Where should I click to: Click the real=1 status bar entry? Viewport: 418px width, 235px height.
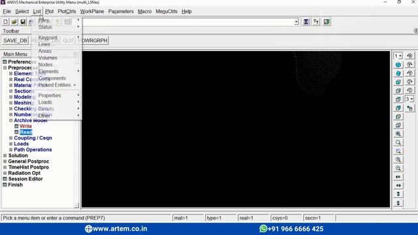253,218
